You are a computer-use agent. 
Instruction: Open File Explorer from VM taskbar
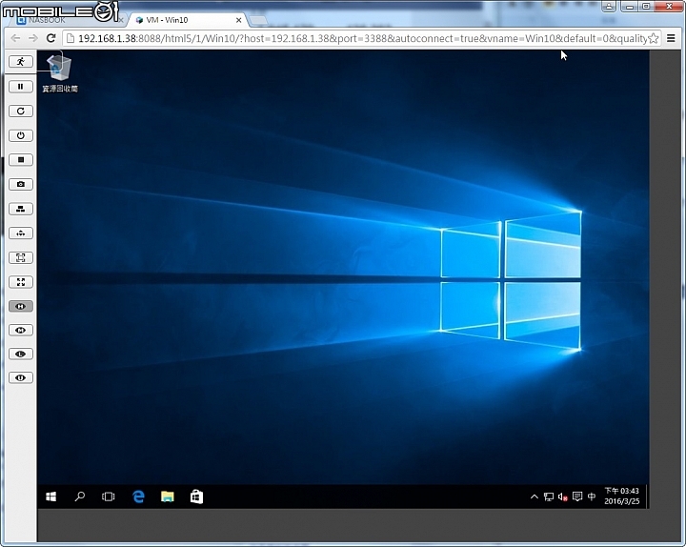click(167, 496)
